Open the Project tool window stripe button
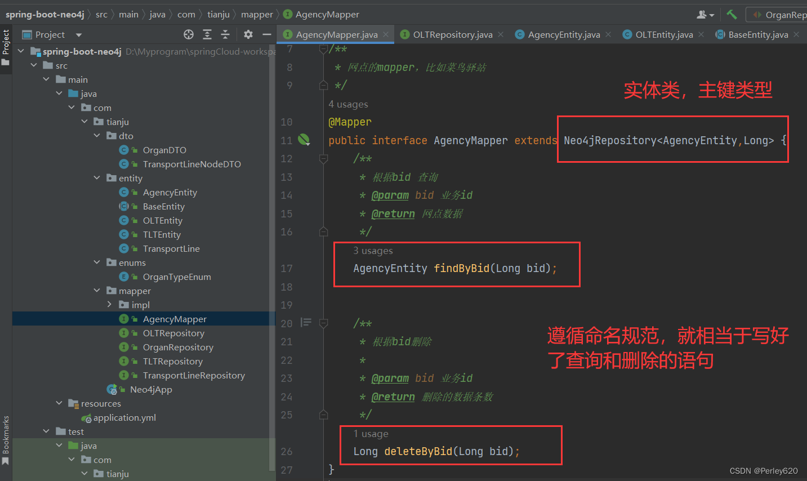Viewport: 807px width, 481px height. [x=6, y=47]
